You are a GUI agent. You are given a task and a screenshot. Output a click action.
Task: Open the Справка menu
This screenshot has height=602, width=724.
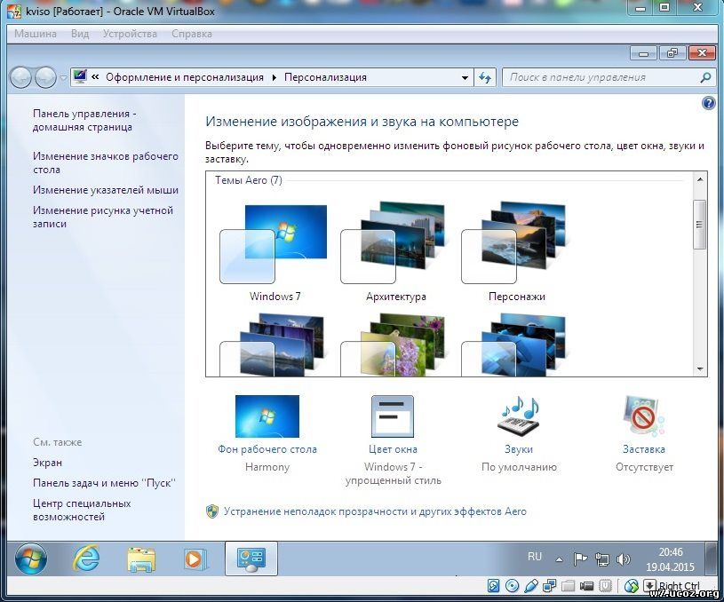tap(192, 34)
